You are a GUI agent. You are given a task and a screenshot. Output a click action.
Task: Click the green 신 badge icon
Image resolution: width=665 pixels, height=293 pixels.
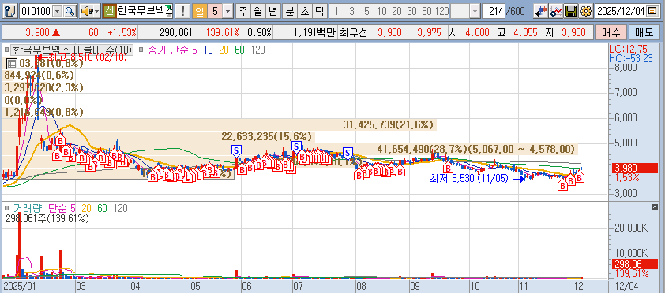tap(109, 11)
